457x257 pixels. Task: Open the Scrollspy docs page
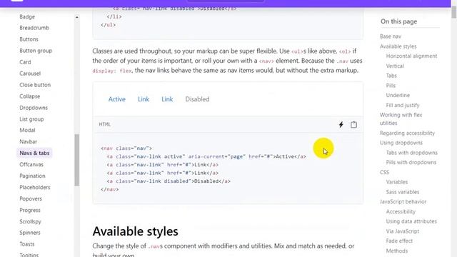coord(30,221)
